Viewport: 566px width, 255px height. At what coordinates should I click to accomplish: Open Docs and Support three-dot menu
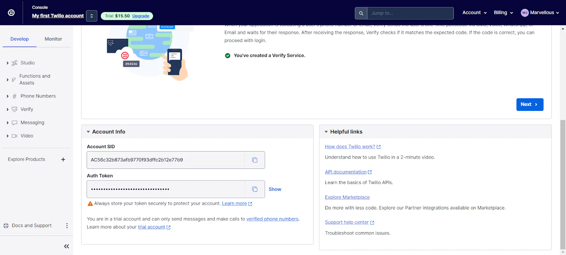pyautogui.click(x=67, y=226)
